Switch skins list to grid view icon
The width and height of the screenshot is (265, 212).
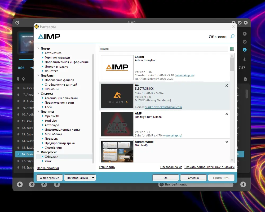232,49
